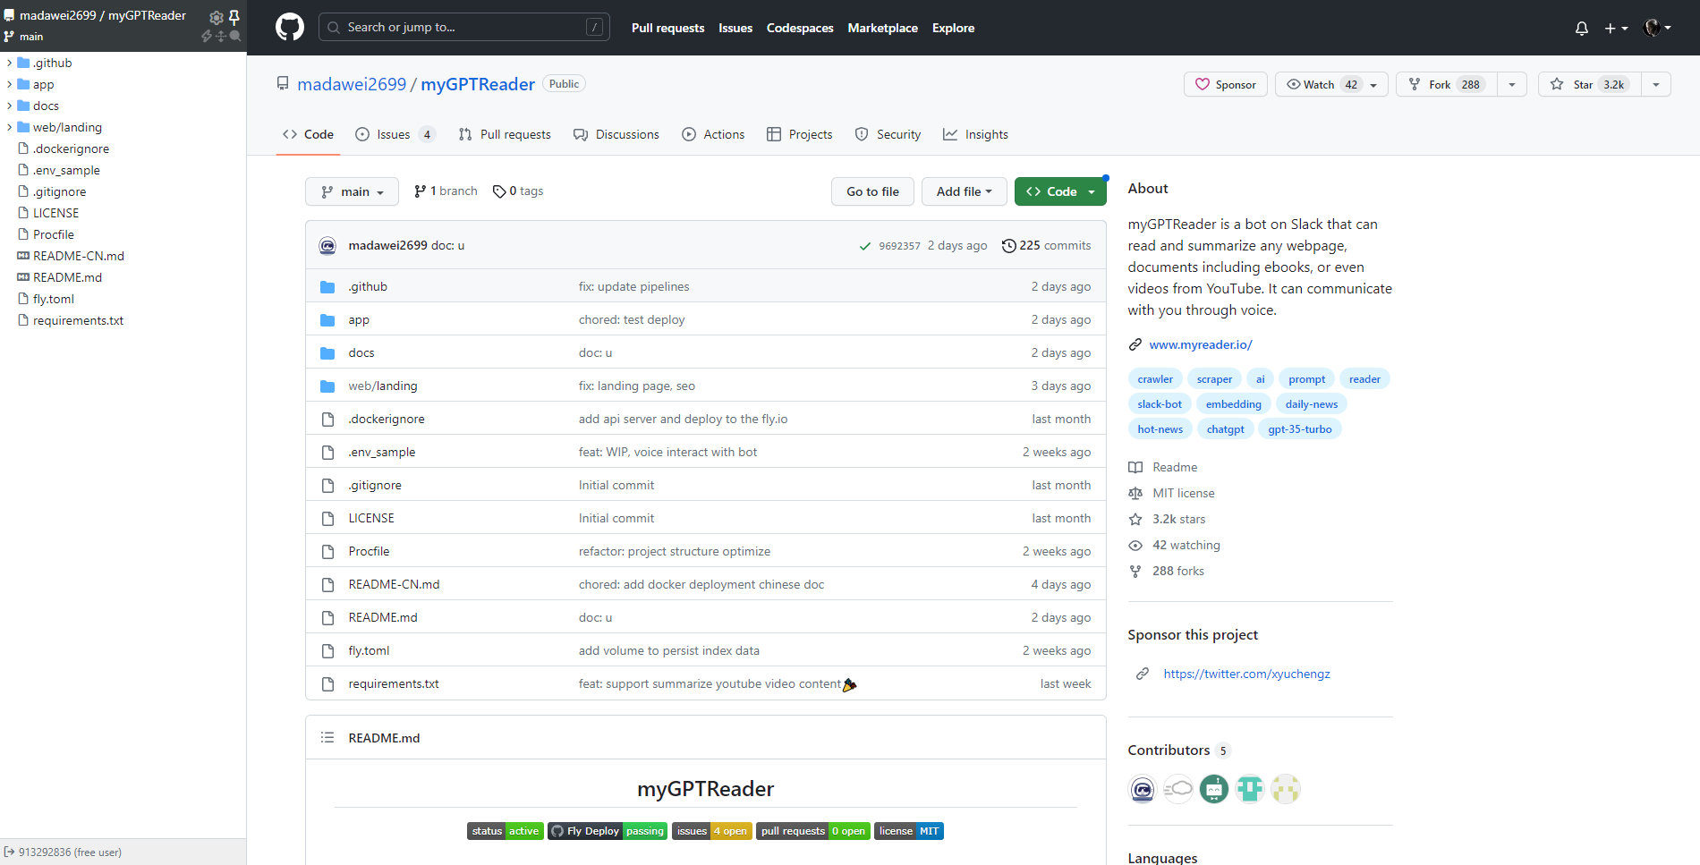This screenshot has height=865, width=1700.
Task: Open the Watch notifications dropdown
Action: click(x=1331, y=84)
